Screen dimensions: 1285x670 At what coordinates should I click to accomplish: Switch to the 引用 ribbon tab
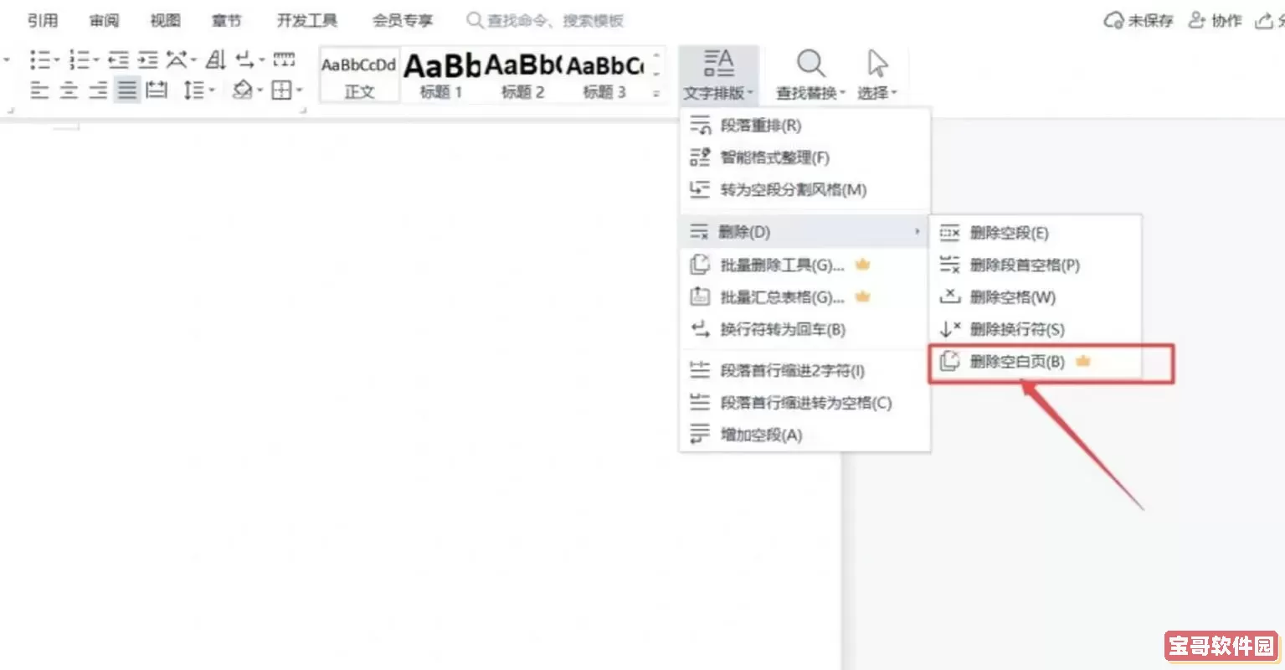(x=42, y=20)
